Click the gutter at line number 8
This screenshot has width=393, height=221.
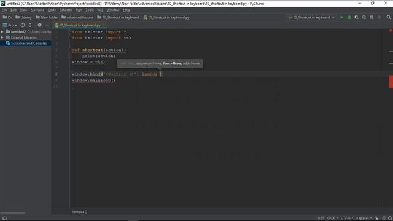pos(56,74)
